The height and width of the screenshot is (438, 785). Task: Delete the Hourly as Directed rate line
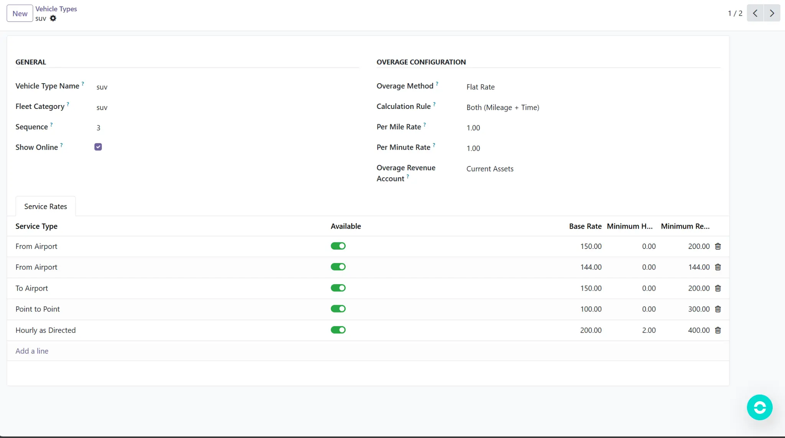(718, 330)
